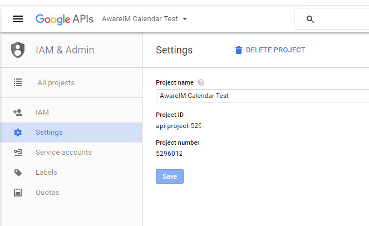Click the Google APIs logo
Viewport: 369px width, 226px height.
(x=65, y=19)
